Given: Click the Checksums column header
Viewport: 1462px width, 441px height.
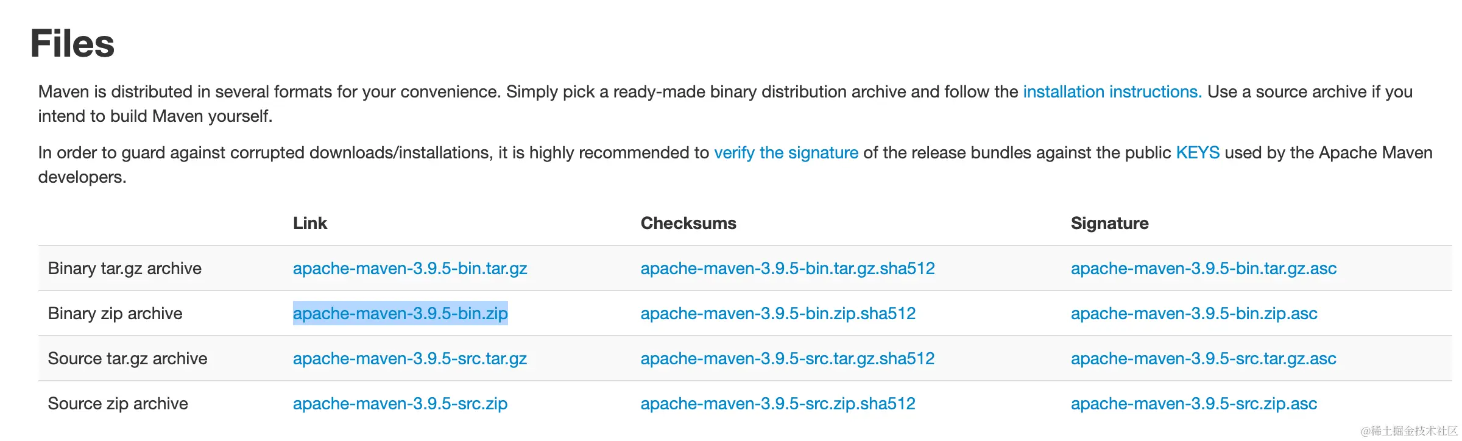Looking at the screenshot, I should coord(688,224).
